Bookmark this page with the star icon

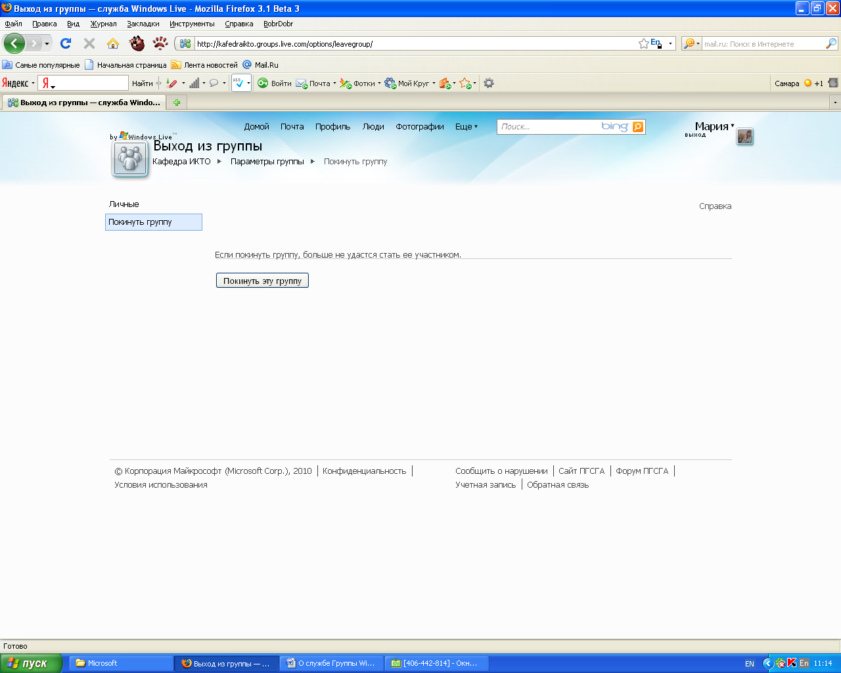[643, 44]
